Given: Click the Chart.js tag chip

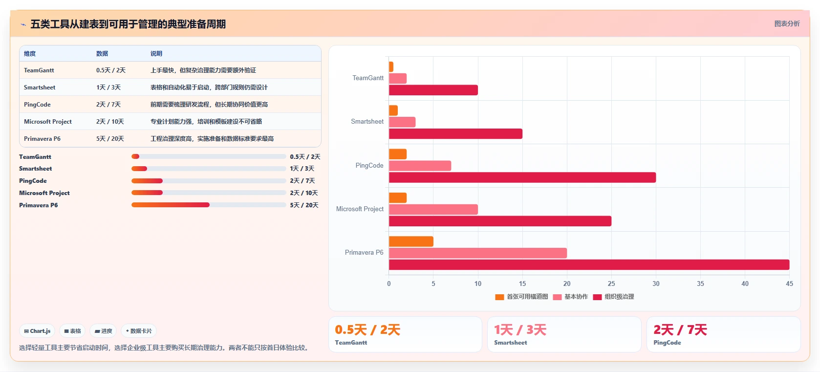Looking at the screenshot, I should point(37,331).
